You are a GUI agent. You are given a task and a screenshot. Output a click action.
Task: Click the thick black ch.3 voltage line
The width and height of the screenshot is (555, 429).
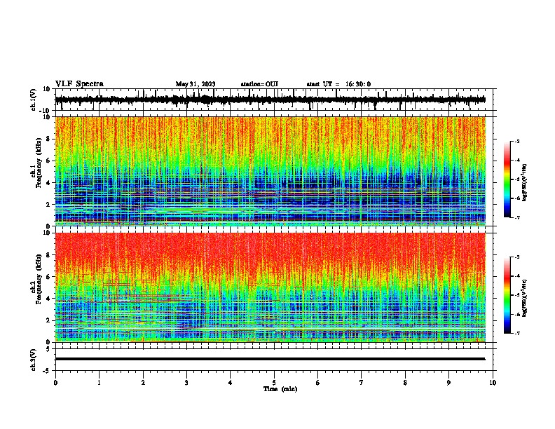(x=270, y=359)
